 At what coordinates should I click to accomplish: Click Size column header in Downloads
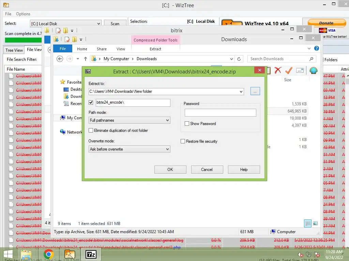pos(288,80)
